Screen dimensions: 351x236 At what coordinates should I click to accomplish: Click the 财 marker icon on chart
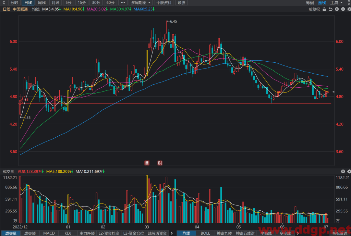click(160, 163)
